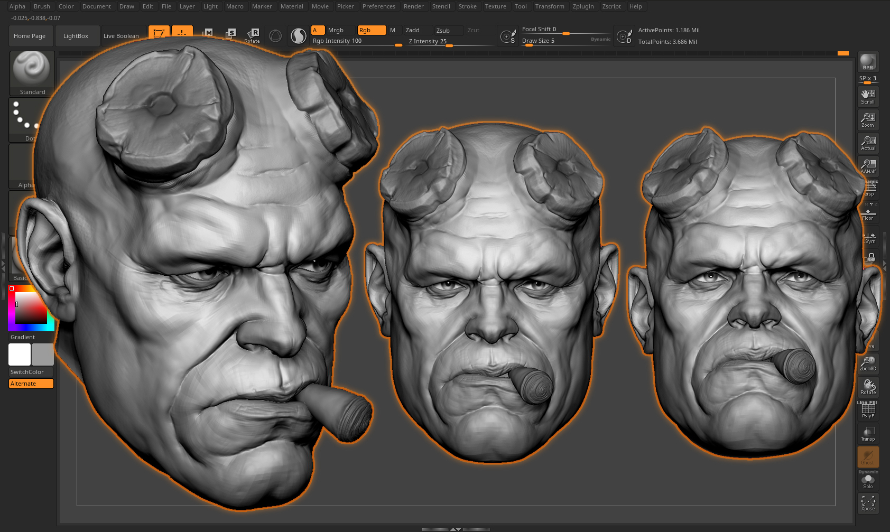Click the Xpose button
890x532 pixels.
[868, 503]
